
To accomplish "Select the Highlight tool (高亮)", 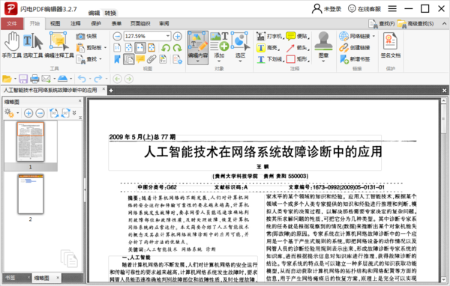I will tap(268, 48).
